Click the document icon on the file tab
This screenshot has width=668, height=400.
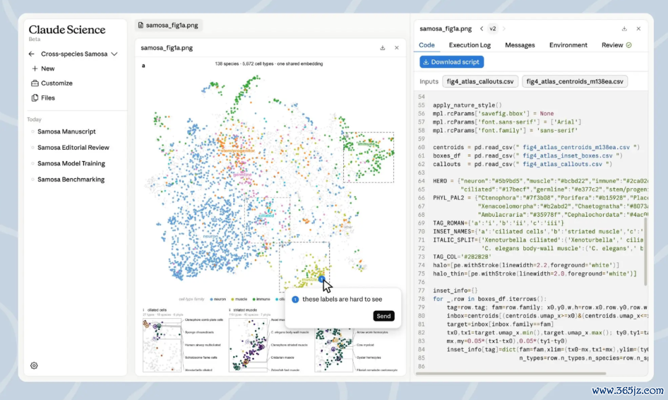(140, 25)
